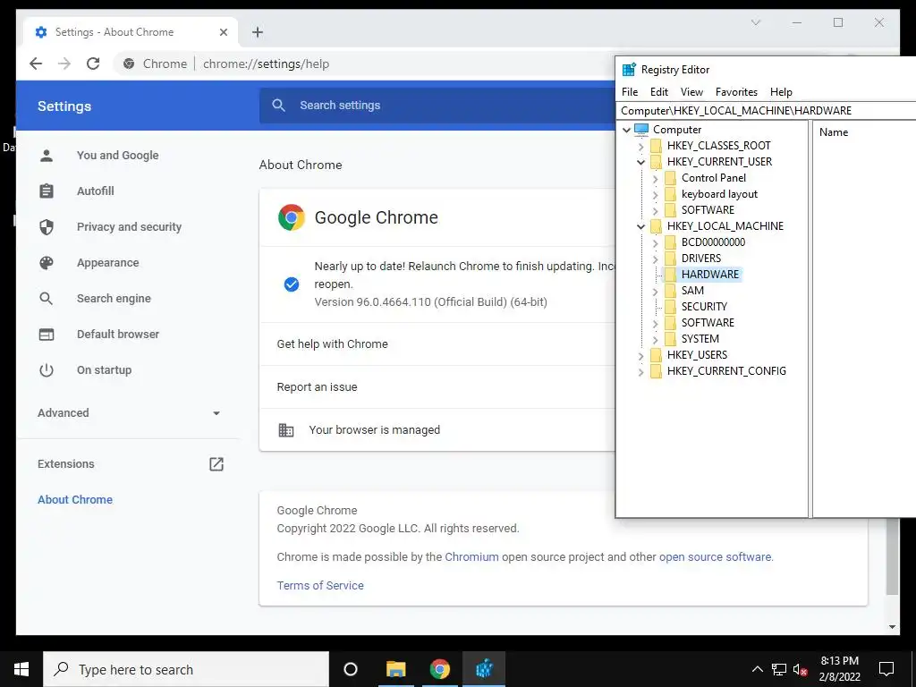Expand HKEY_USERS node
This screenshot has height=687, width=916.
point(640,355)
